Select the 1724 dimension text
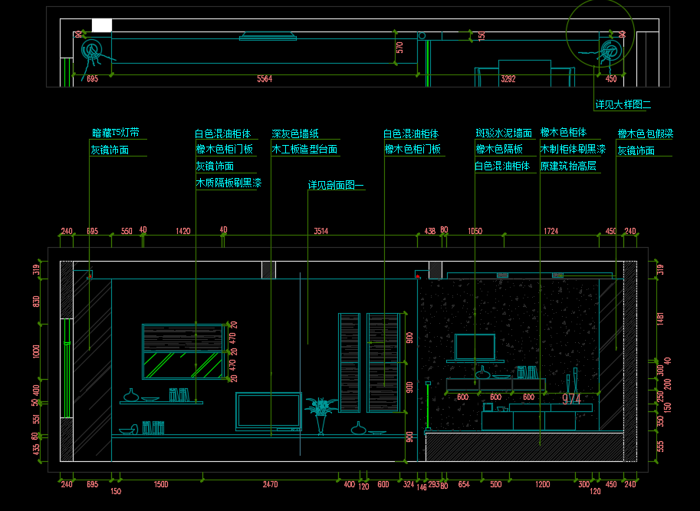 [551, 231]
